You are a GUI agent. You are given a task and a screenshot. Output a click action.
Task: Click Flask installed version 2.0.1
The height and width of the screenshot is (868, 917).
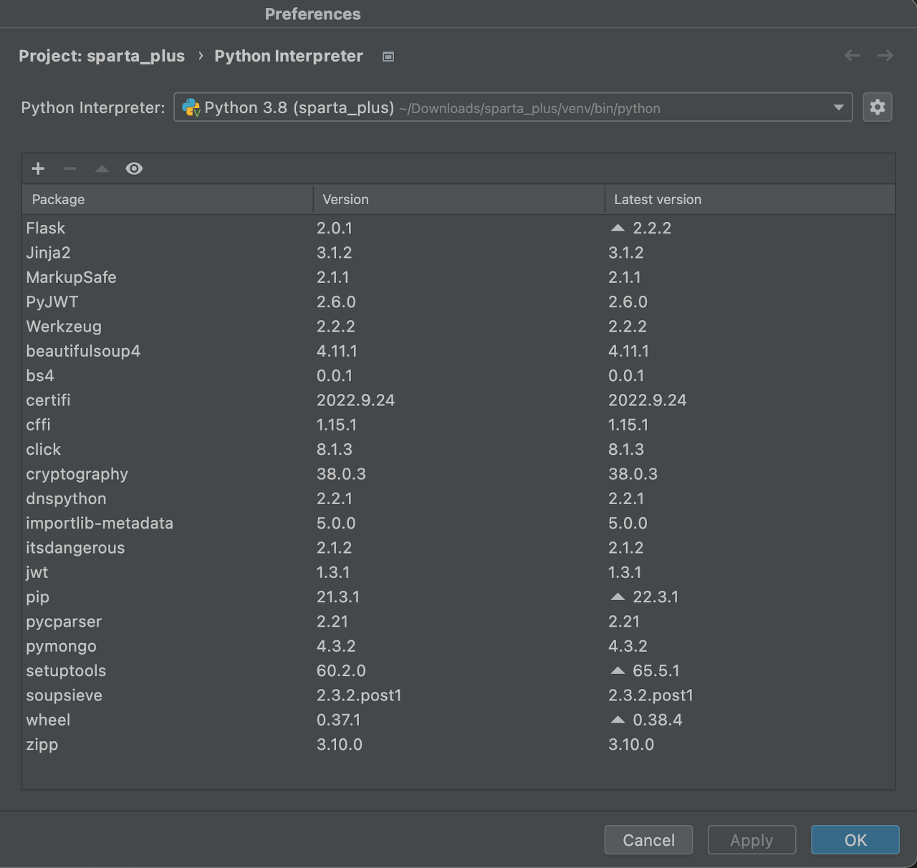point(335,228)
